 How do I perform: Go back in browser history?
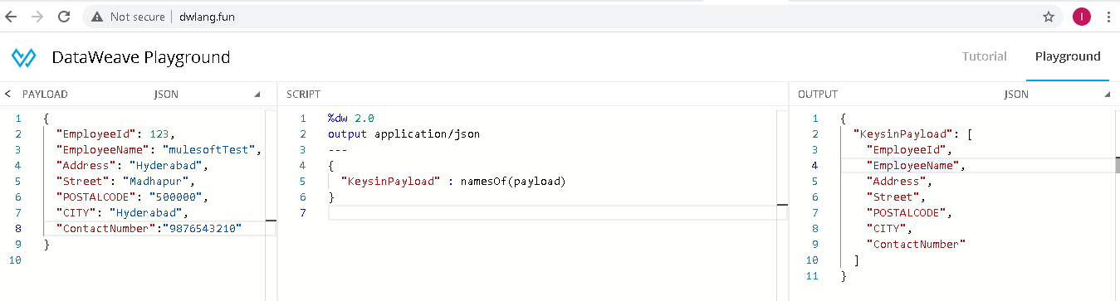tap(12, 17)
